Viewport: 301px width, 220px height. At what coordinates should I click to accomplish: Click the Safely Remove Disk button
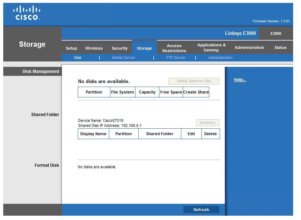(x=194, y=81)
